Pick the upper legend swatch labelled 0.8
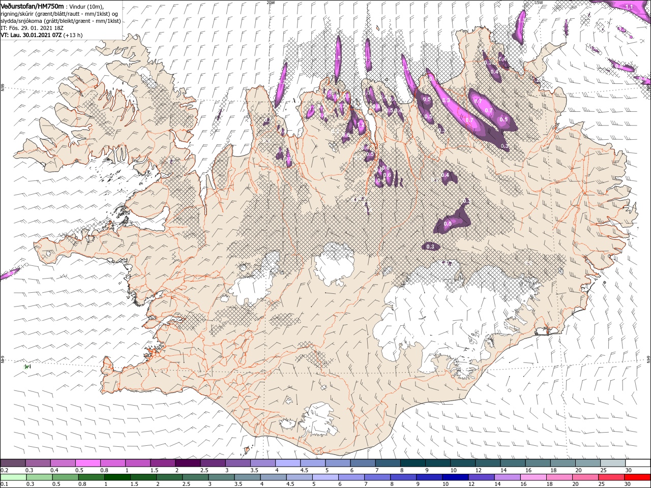This screenshot has width=651, height=488. click(x=112, y=463)
